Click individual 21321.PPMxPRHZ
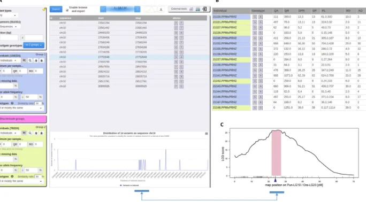The image size is (366, 202). (225, 22)
